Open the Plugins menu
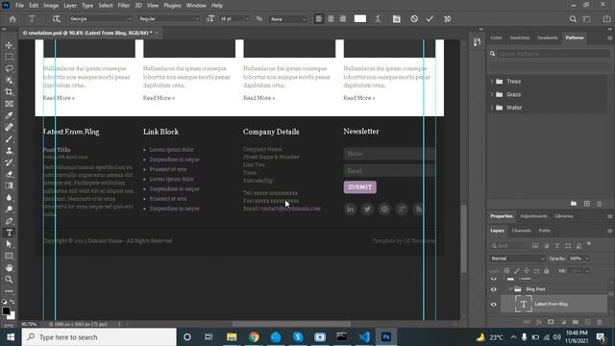 click(172, 6)
